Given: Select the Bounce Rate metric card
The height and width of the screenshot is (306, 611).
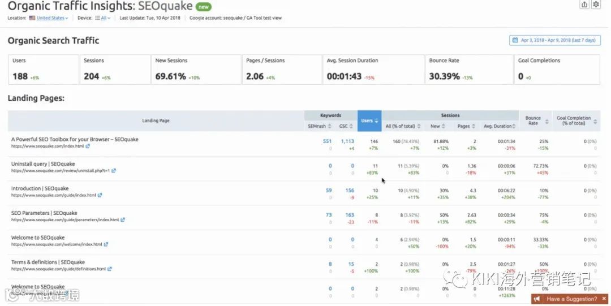Looking at the screenshot, I should click(469, 70).
